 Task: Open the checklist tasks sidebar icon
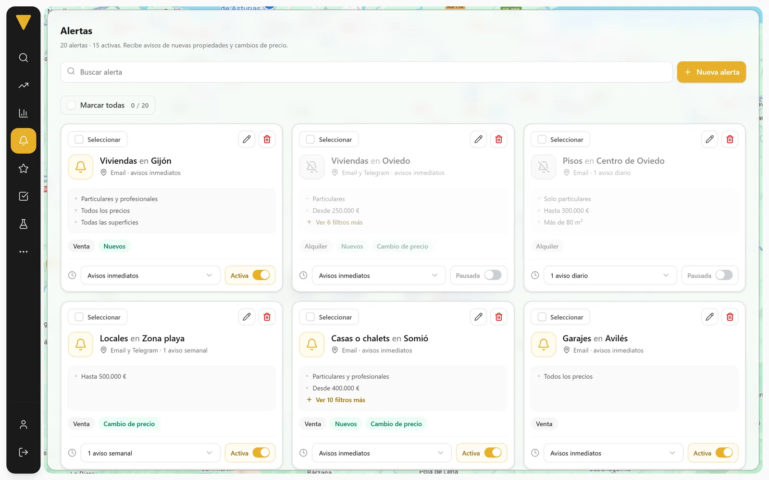click(x=23, y=196)
